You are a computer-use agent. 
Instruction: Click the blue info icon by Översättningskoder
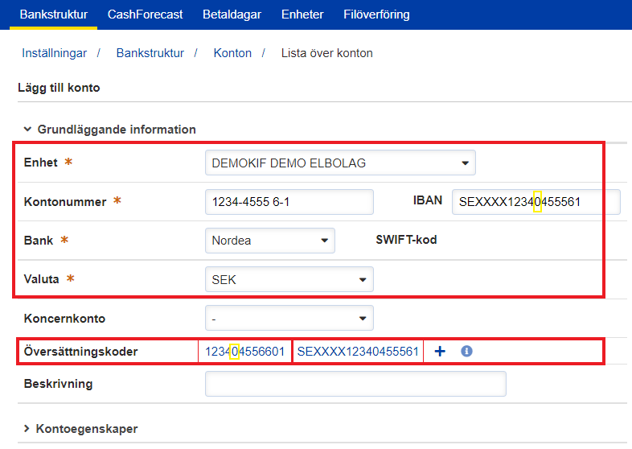click(x=466, y=352)
